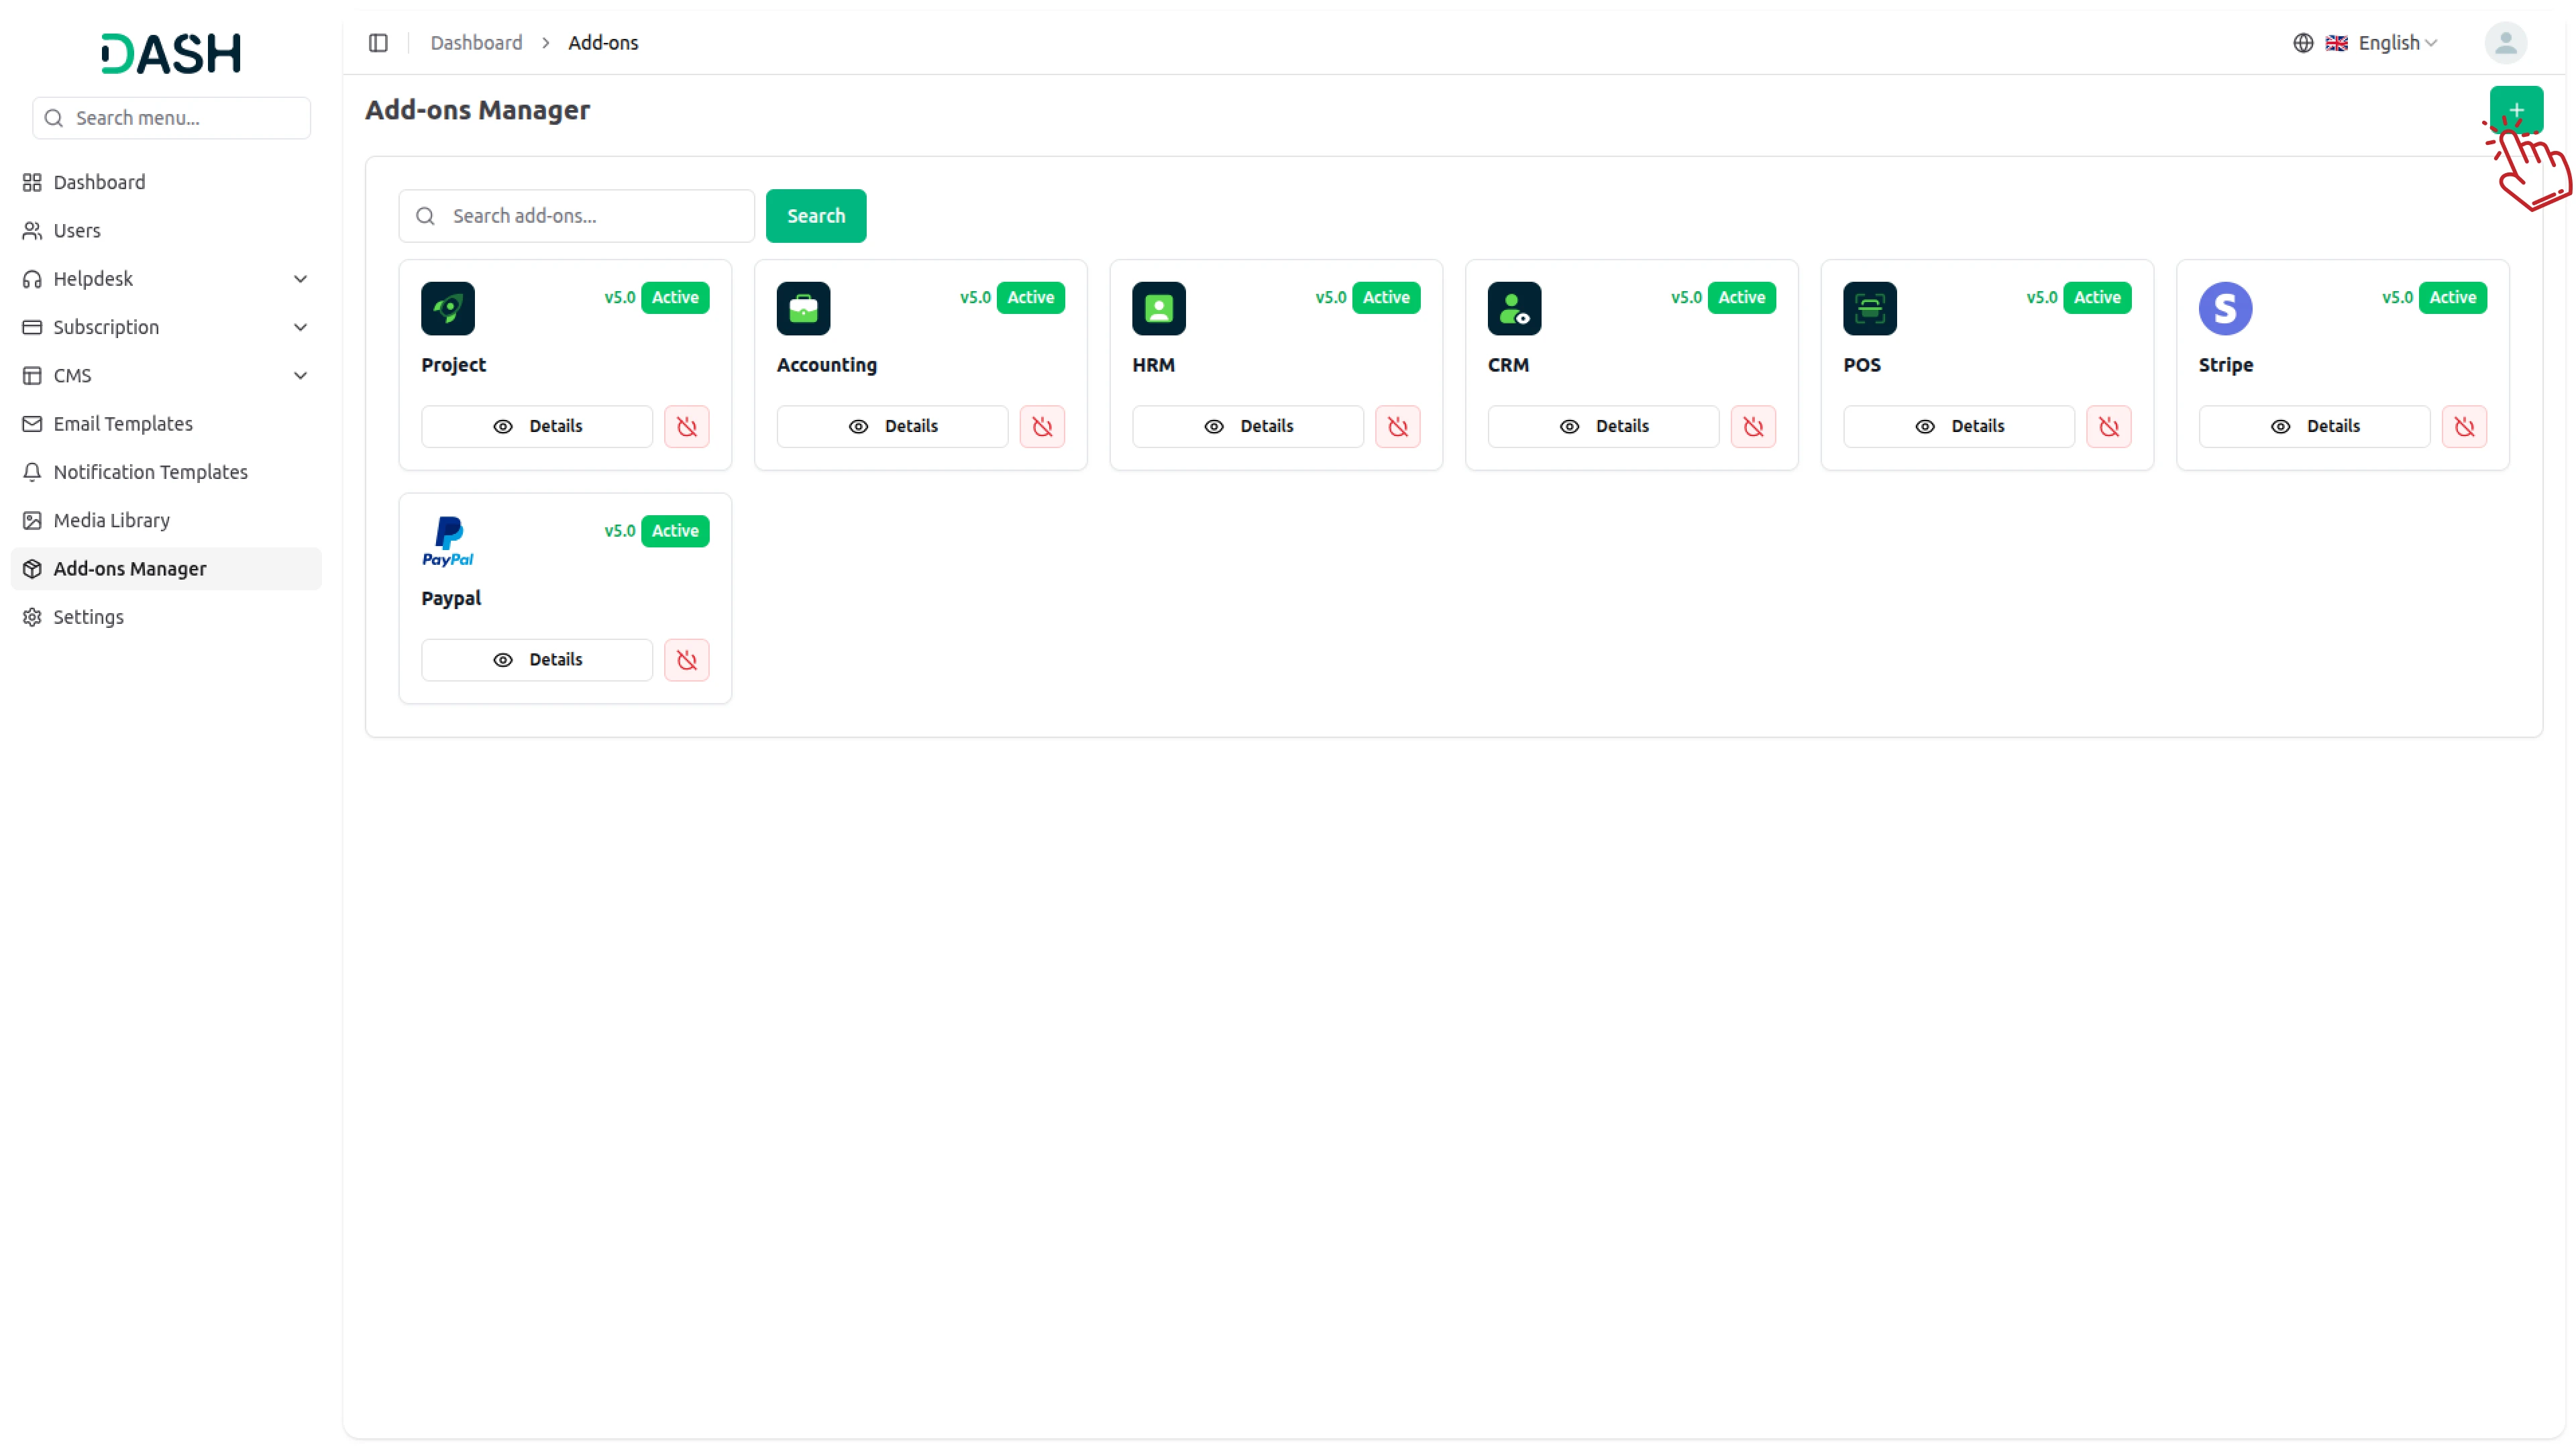Click the HRM add-on icon
Viewport: 2576px width, 1449px height.
pyautogui.click(x=1158, y=308)
